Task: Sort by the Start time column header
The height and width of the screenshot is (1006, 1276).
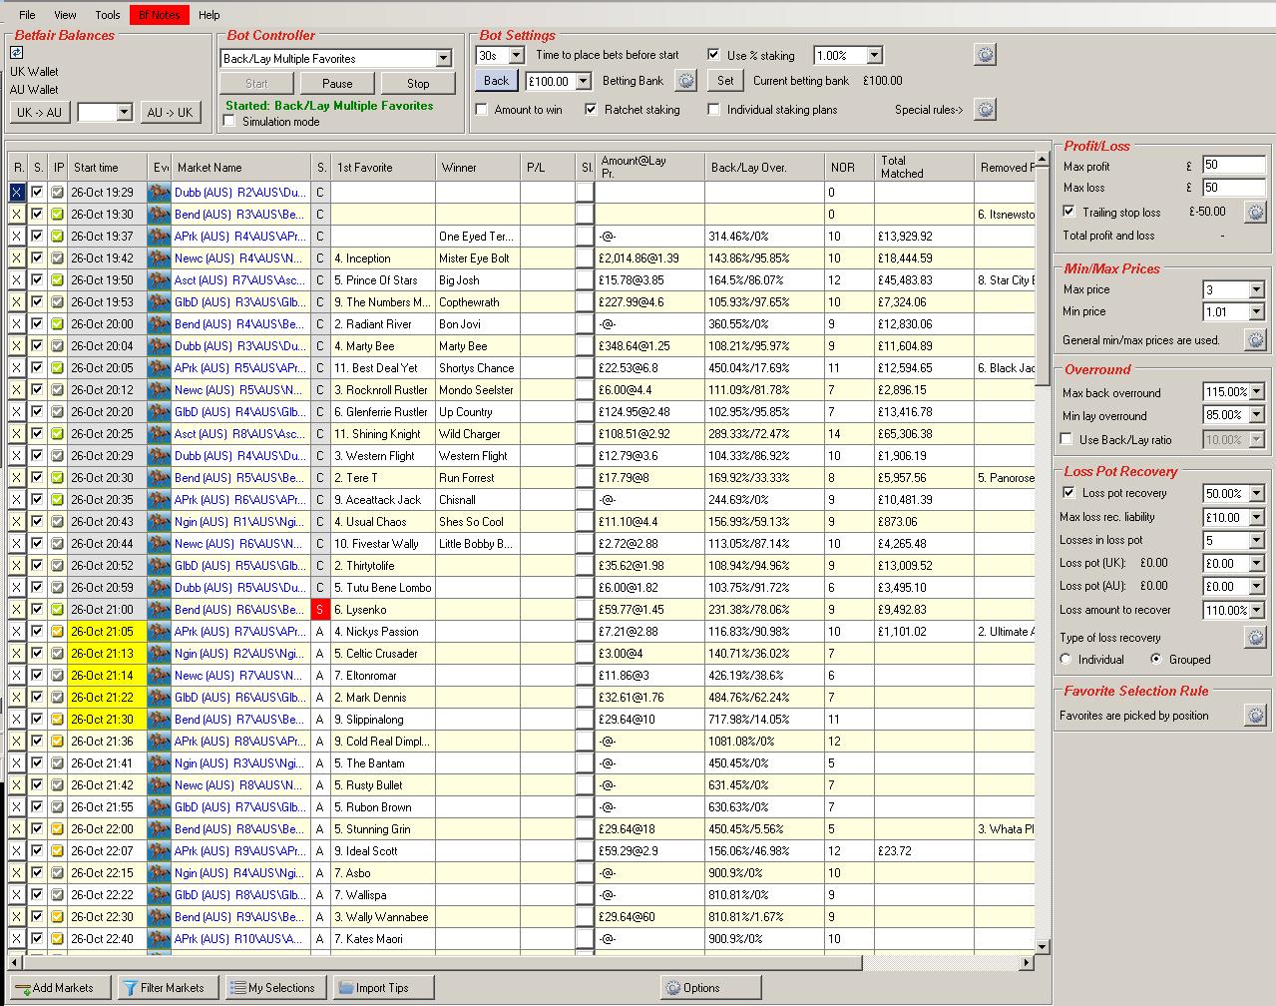Action: click(x=108, y=168)
